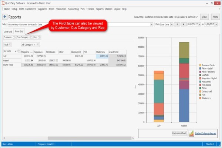Open the Utilities menu
Screen dimensions: 222x148
click(108, 9)
